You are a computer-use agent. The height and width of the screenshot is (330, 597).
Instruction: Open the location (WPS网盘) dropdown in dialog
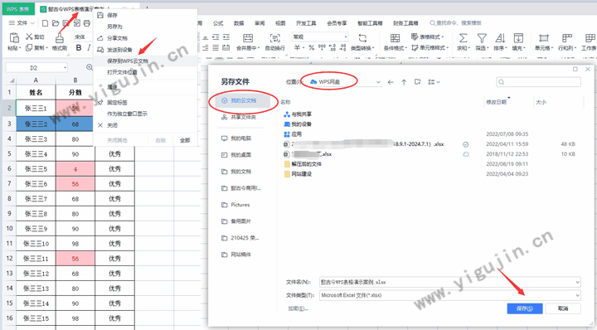point(378,82)
